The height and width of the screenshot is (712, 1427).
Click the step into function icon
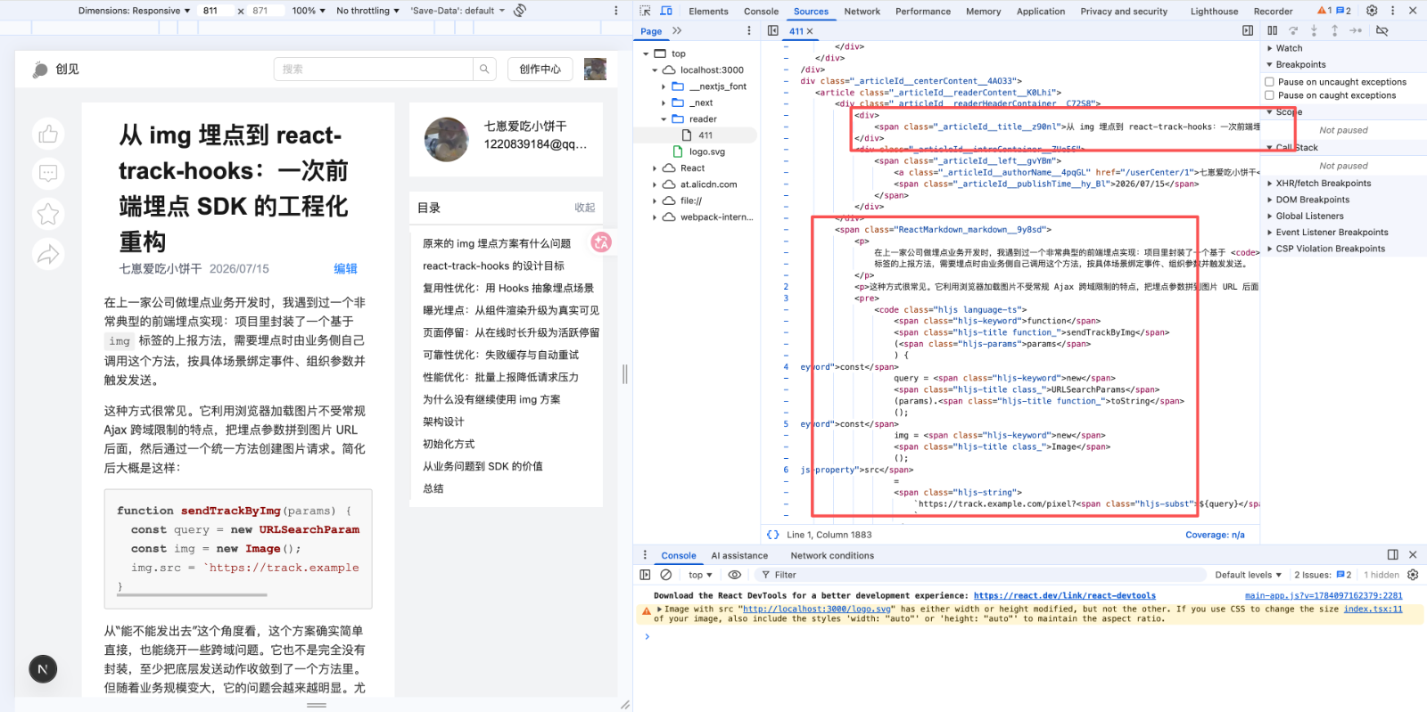pos(1314,30)
